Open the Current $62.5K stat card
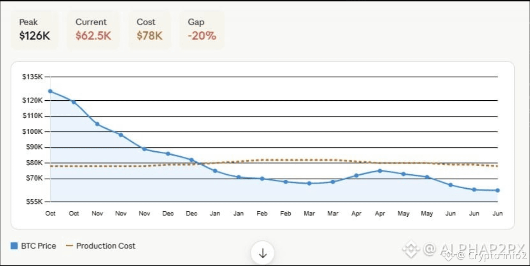This screenshot has height=266, width=530. (x=93, y=30)
